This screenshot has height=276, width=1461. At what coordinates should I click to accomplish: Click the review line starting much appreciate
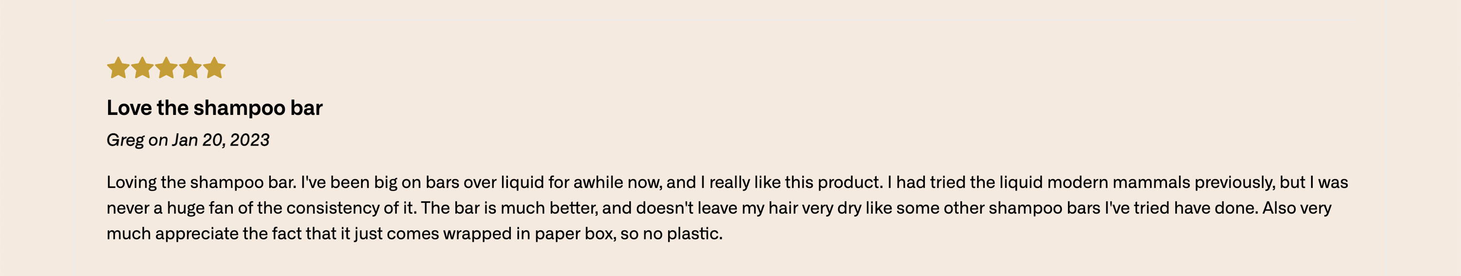tap(414, 234)
